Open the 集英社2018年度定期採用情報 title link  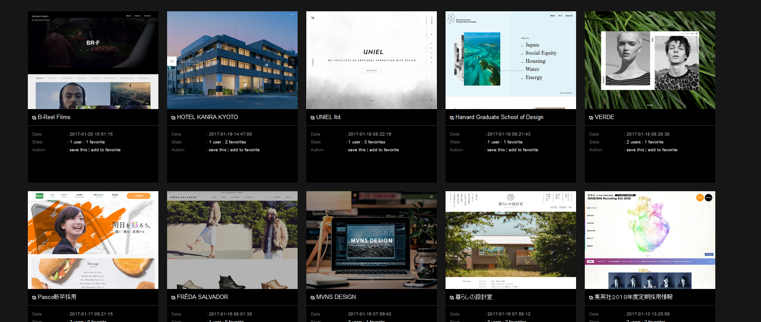click(634, 297)
